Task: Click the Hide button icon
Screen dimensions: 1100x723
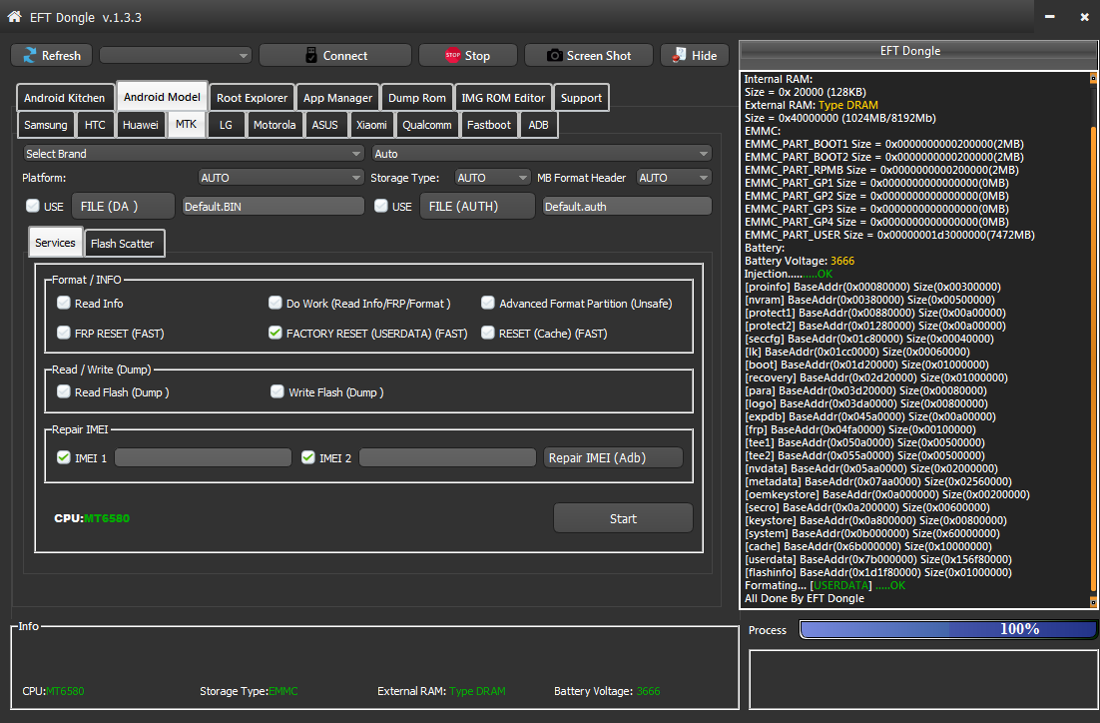Action: [679, 56]
